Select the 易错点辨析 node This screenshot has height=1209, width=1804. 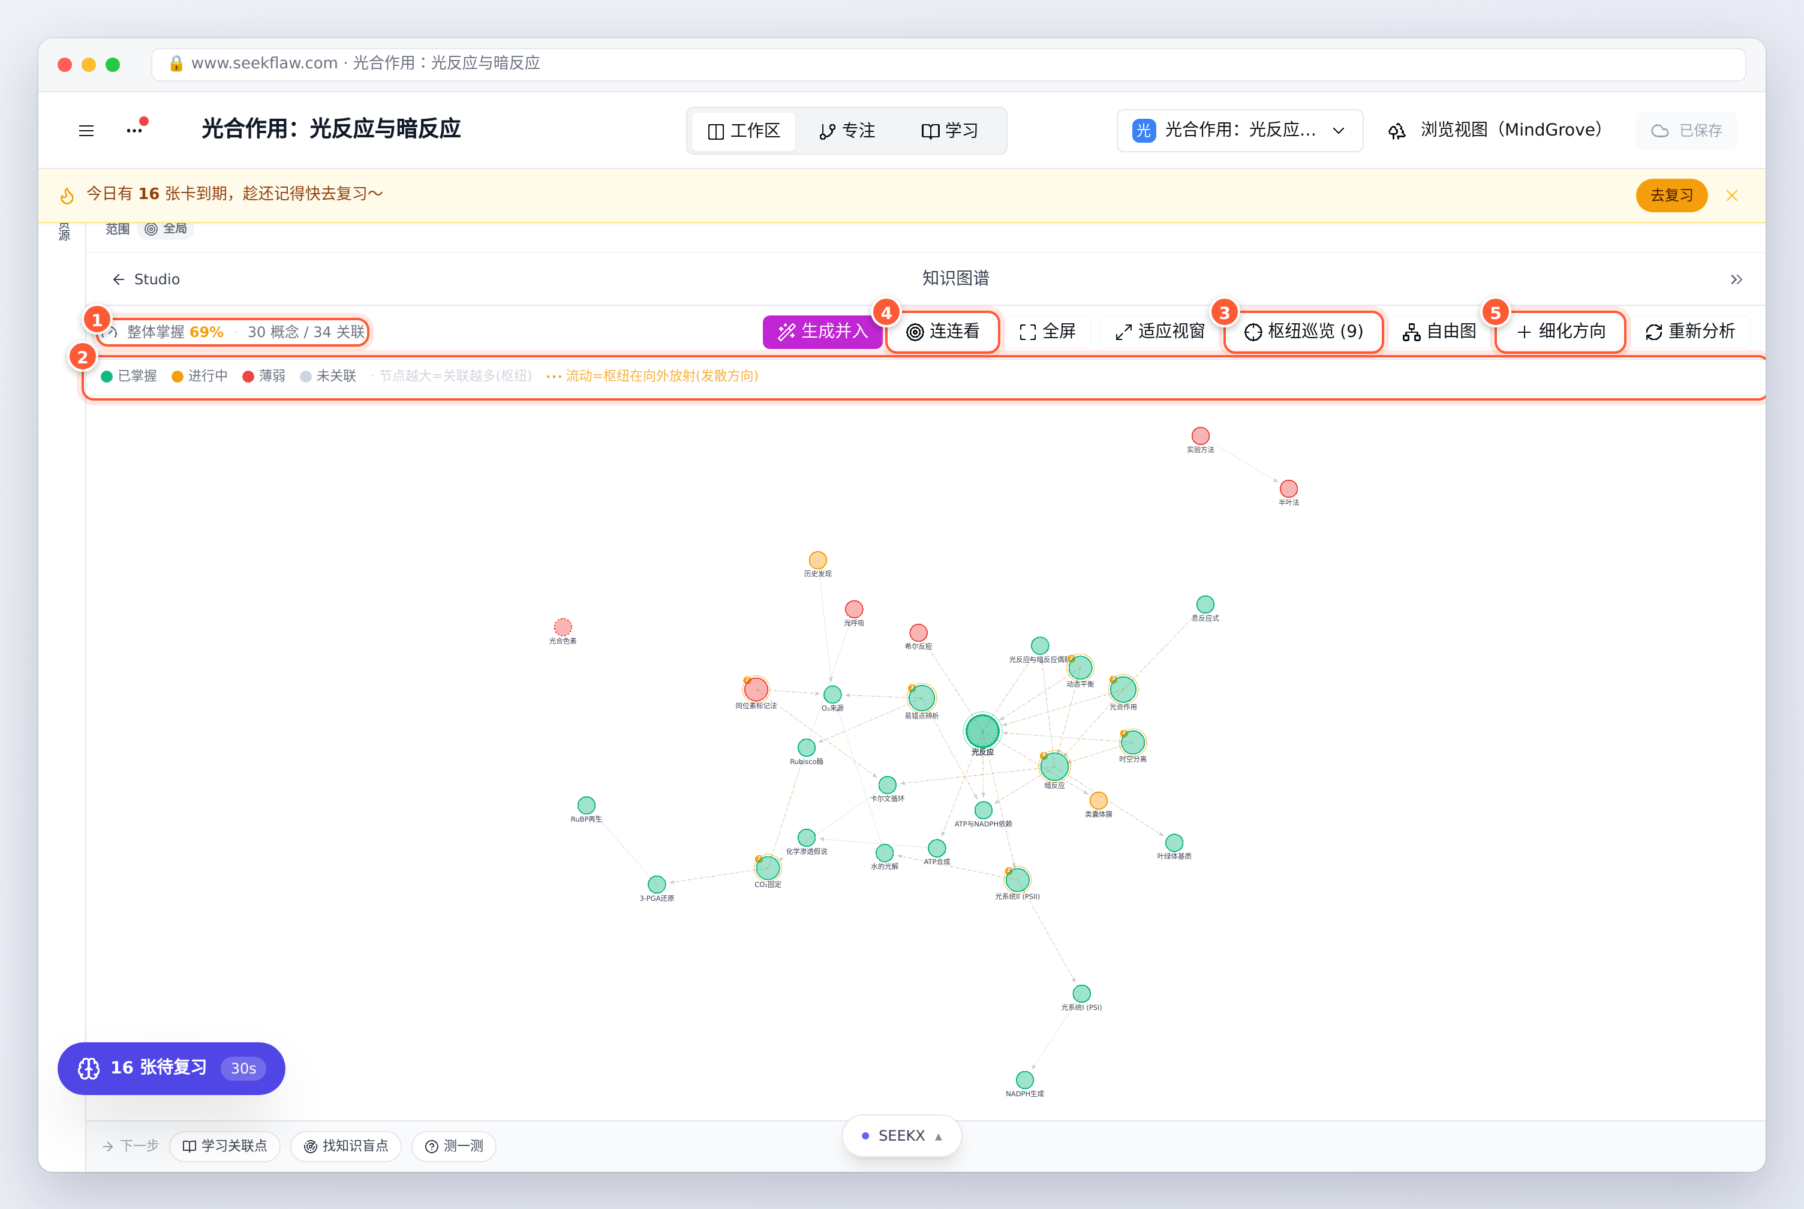click(x=921, y=698)
